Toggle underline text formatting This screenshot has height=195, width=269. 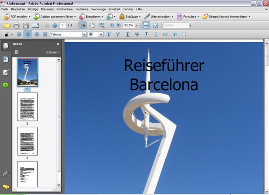pyautogui.click(x=127, y=34)
